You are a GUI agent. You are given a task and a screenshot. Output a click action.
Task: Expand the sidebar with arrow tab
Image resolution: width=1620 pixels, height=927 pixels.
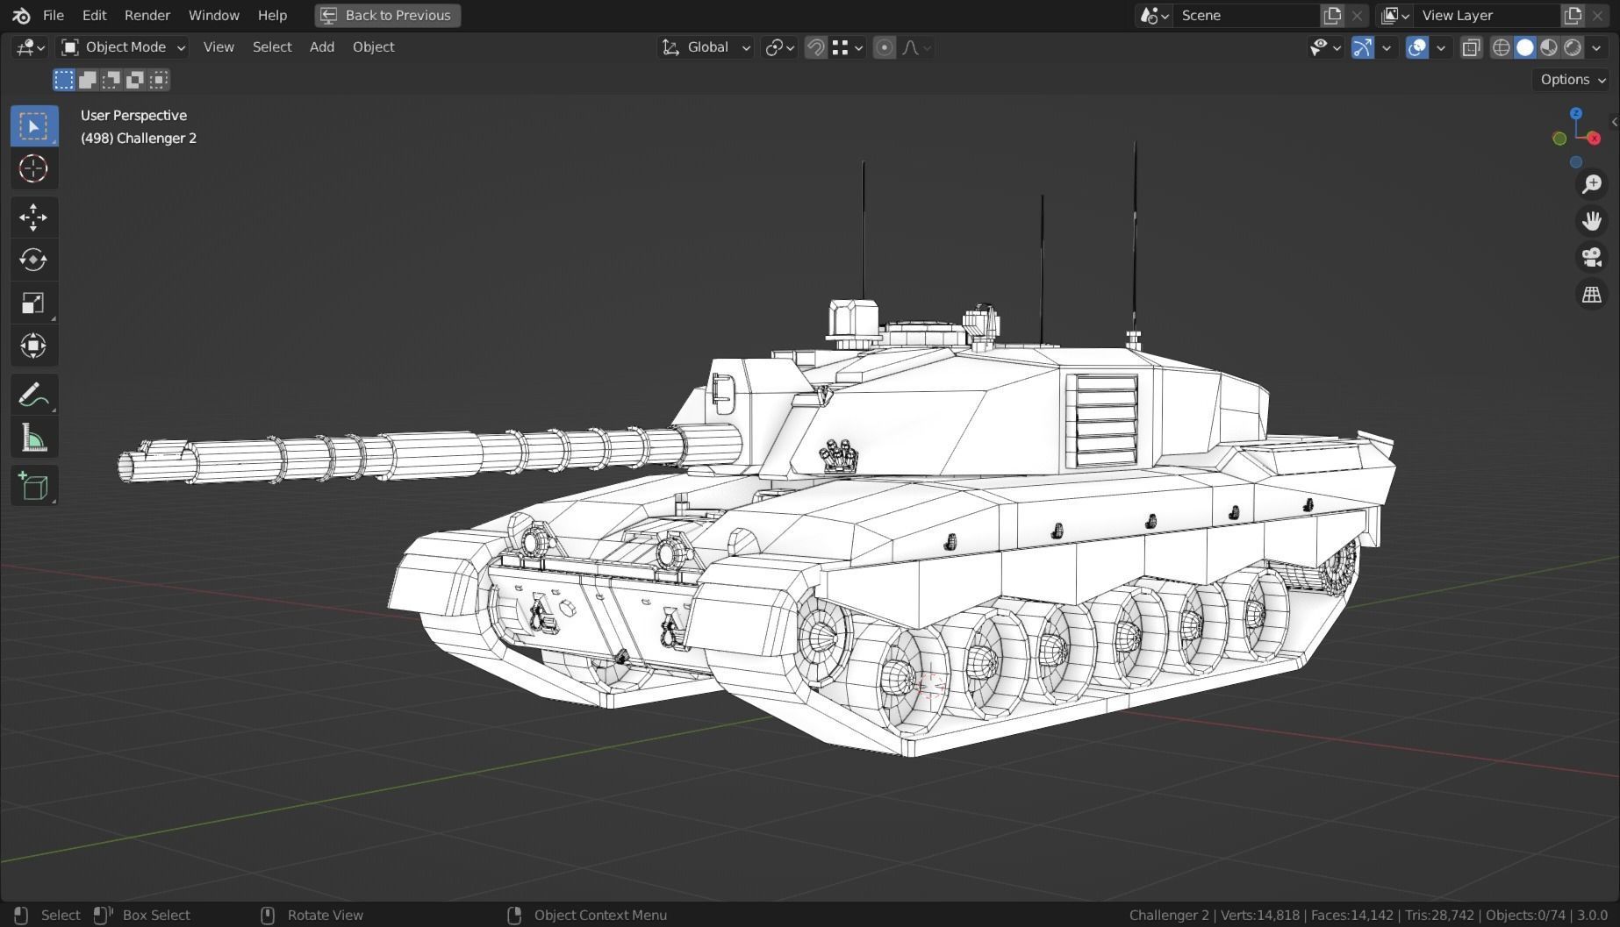pyautogui.click(x=1614, y=122)
